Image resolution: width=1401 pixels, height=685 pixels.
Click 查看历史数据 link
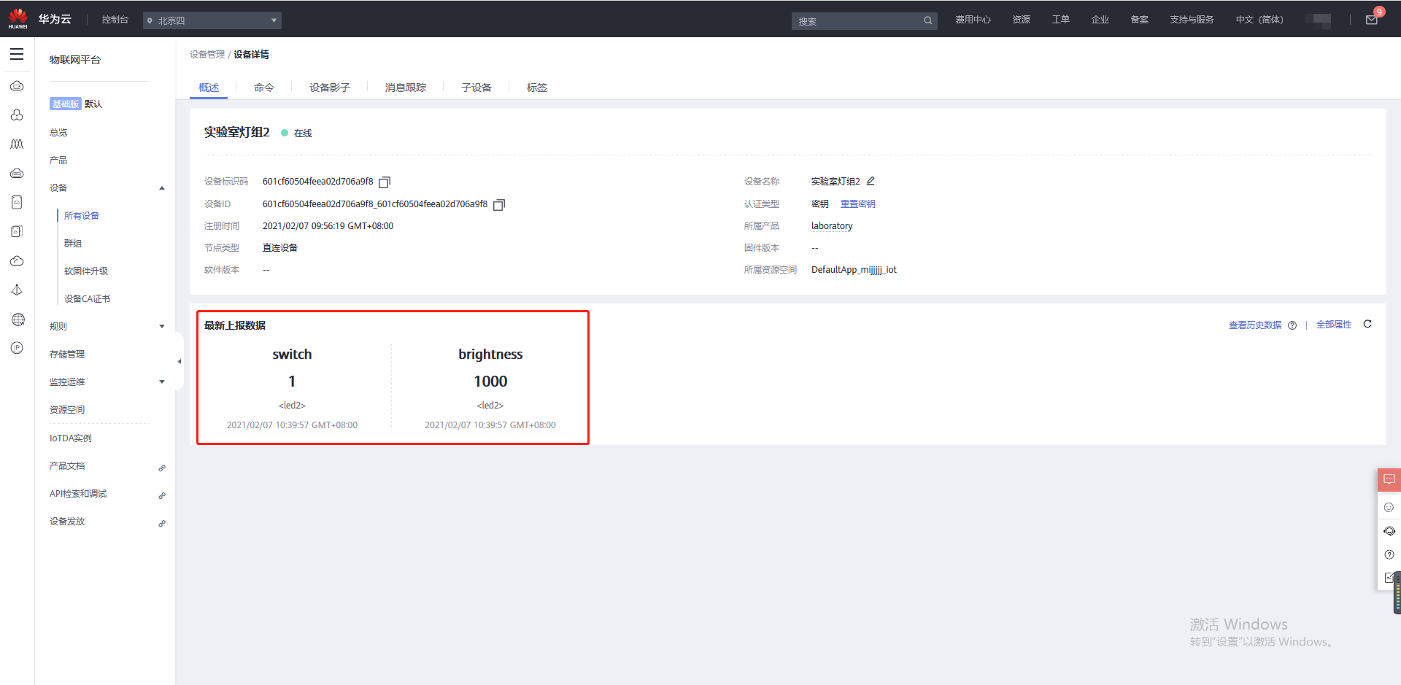pos(1255,325)
